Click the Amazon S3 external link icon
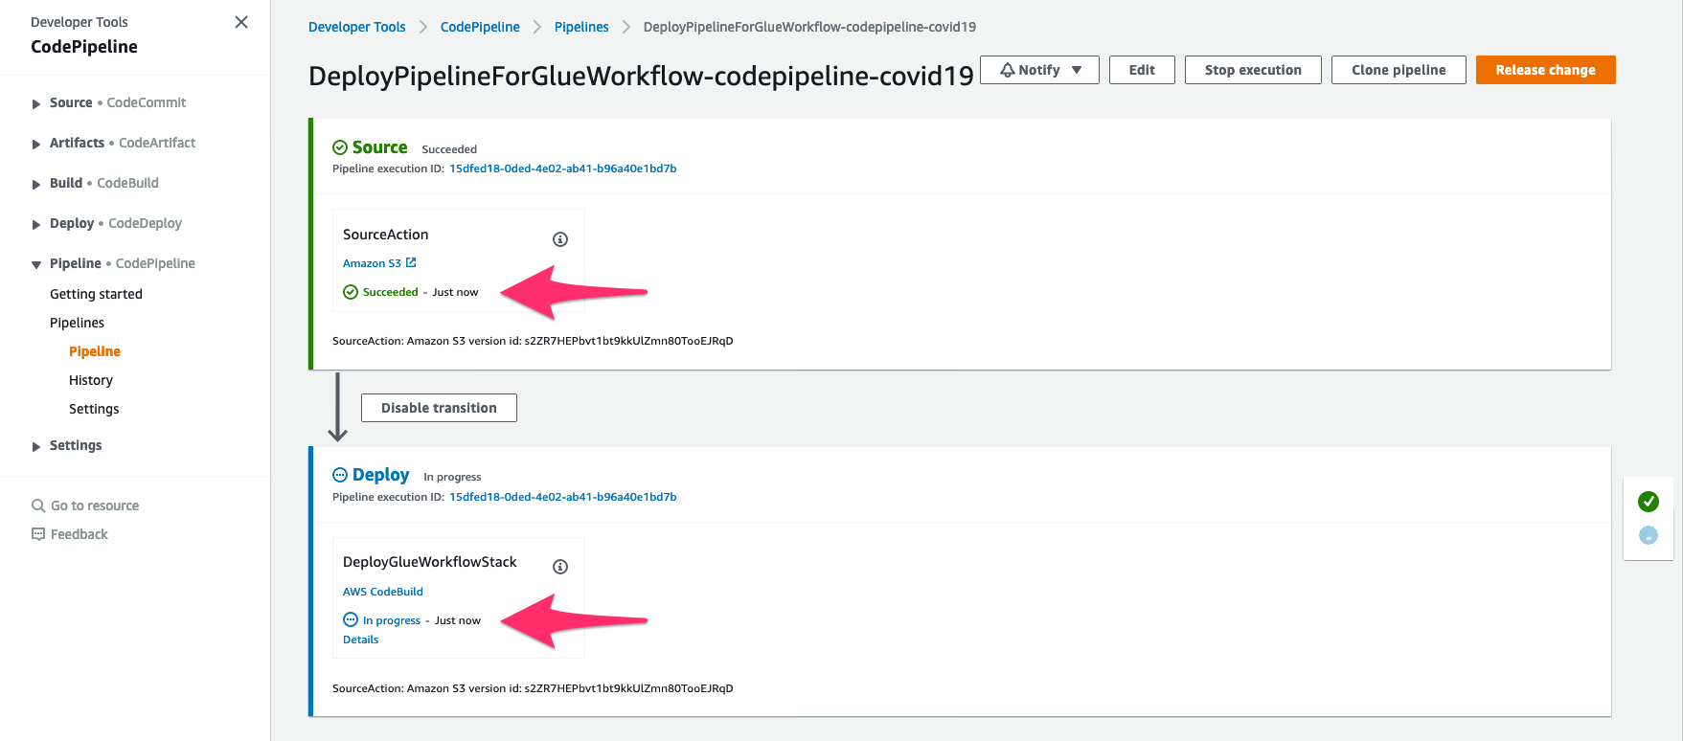The height and width of the screenshot is (741, 1683). 411,262
